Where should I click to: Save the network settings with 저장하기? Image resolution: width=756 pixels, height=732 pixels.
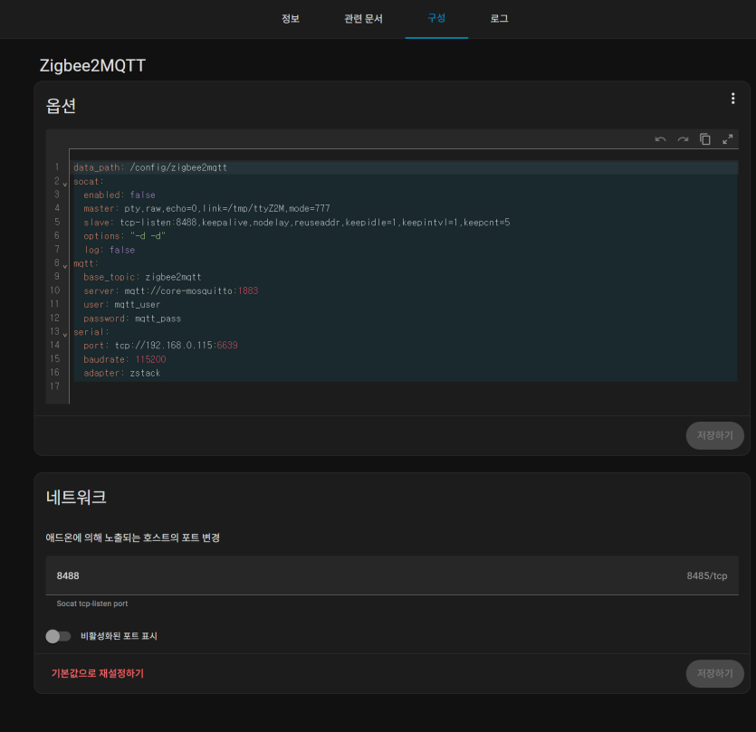pyautogui.click(x=714, y=673)
